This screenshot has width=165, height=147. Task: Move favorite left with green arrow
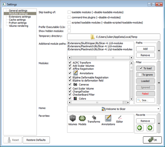click(x=140, y=128)
